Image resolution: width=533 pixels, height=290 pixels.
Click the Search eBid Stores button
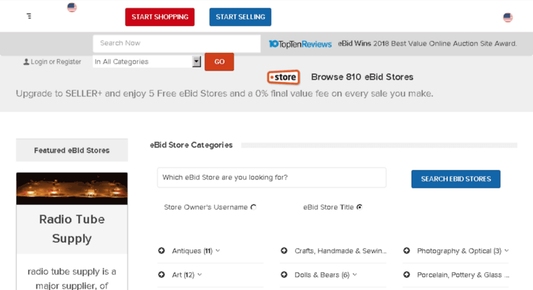click(x=456, y=179)
